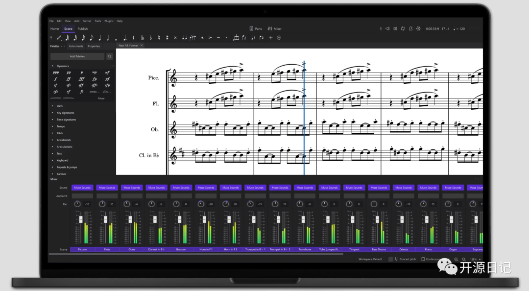Expand the Articulations palette
Screen dimensions: 529x291
52,147
